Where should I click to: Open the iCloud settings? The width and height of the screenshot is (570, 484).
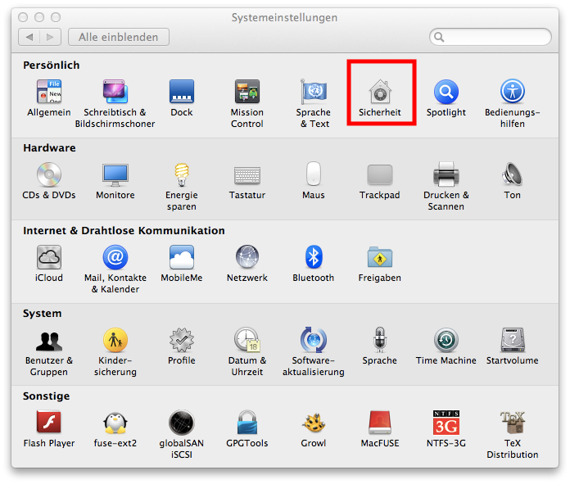(49, 257)
